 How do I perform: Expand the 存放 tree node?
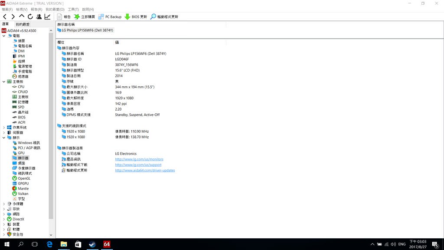[4, 209]
